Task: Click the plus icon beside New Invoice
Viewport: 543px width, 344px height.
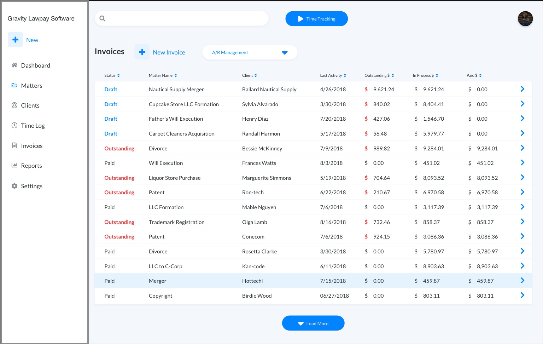Action: pyautogui.click(x=142, y=52)
